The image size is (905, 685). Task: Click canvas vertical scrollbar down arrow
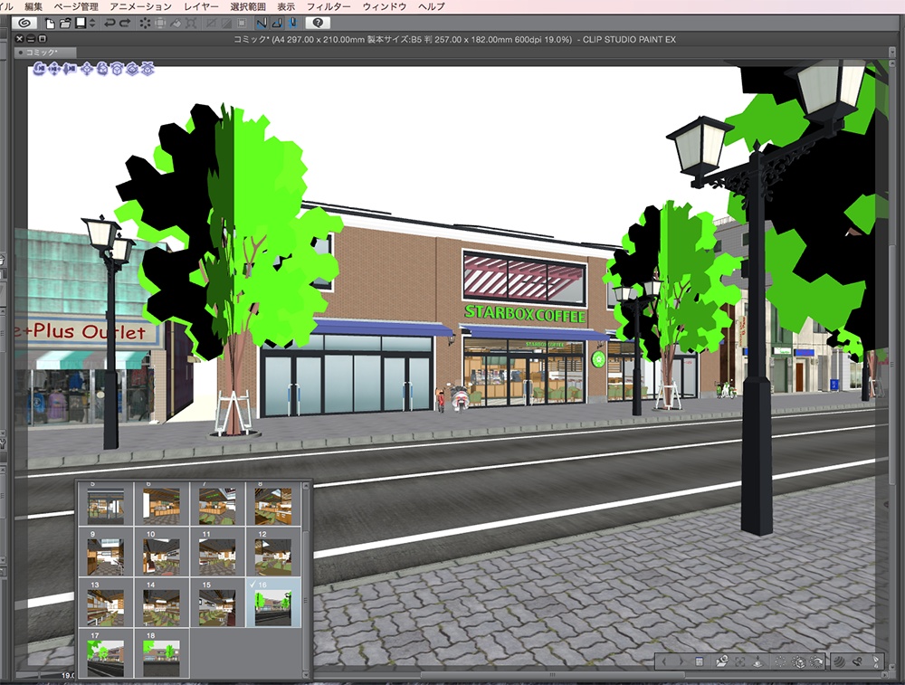pyautogui.click(x=892, y=665)
